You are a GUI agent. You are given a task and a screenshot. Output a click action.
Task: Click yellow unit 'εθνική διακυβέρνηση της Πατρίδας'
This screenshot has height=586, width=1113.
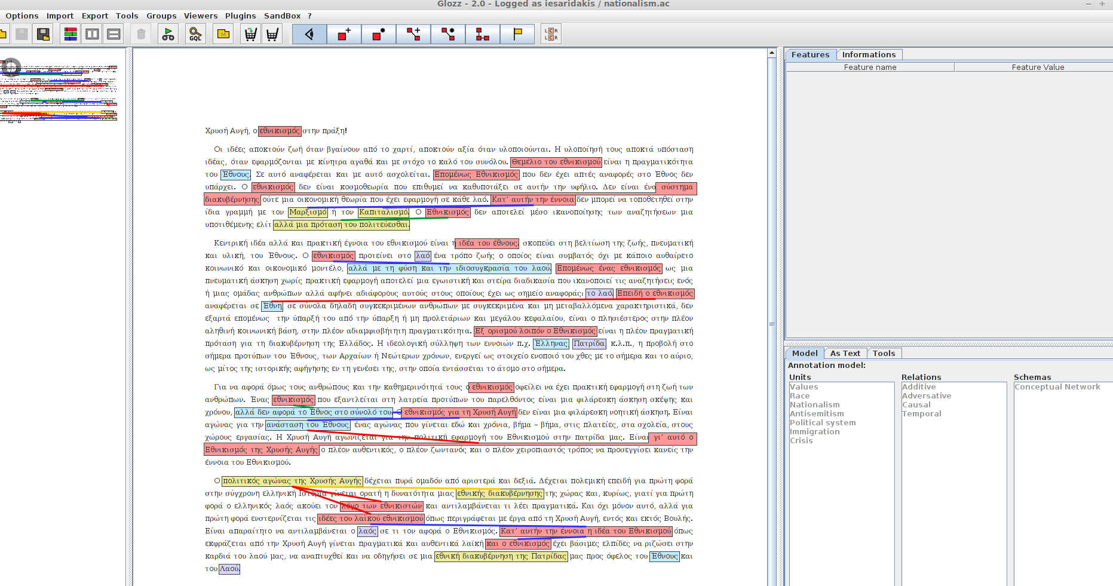tap(501, 556)
